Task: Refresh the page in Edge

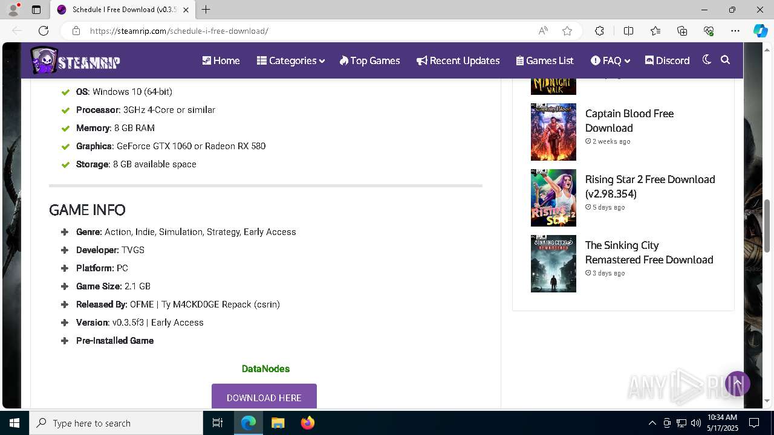Action: pyautogui.click(x=44, y=31)
